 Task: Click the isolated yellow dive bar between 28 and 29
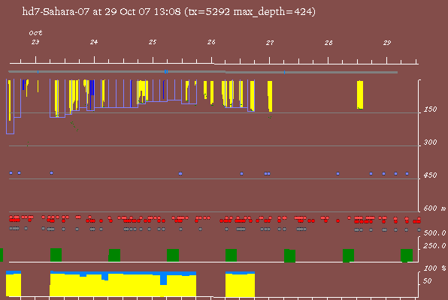tap(360, 95)
